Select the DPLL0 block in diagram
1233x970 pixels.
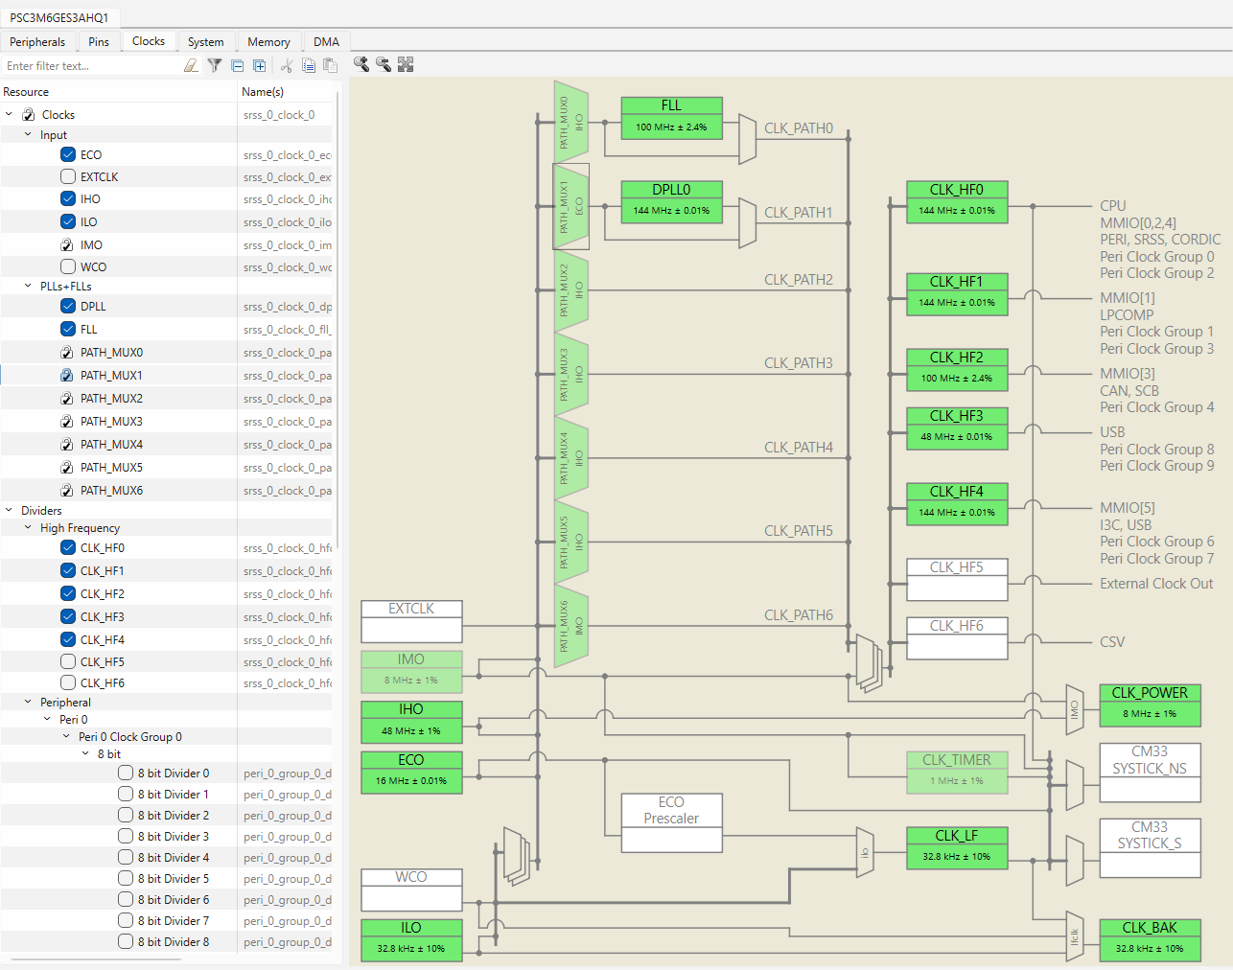coord(671,202)
